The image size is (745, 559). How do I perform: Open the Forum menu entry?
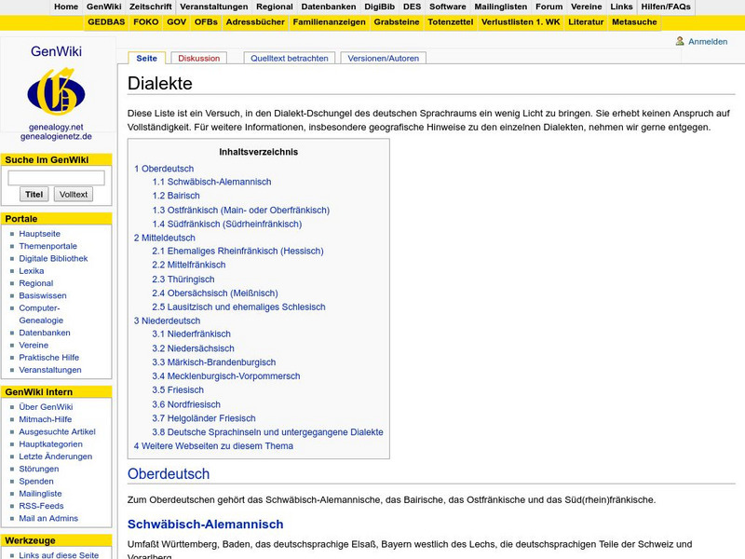(549, 6)
